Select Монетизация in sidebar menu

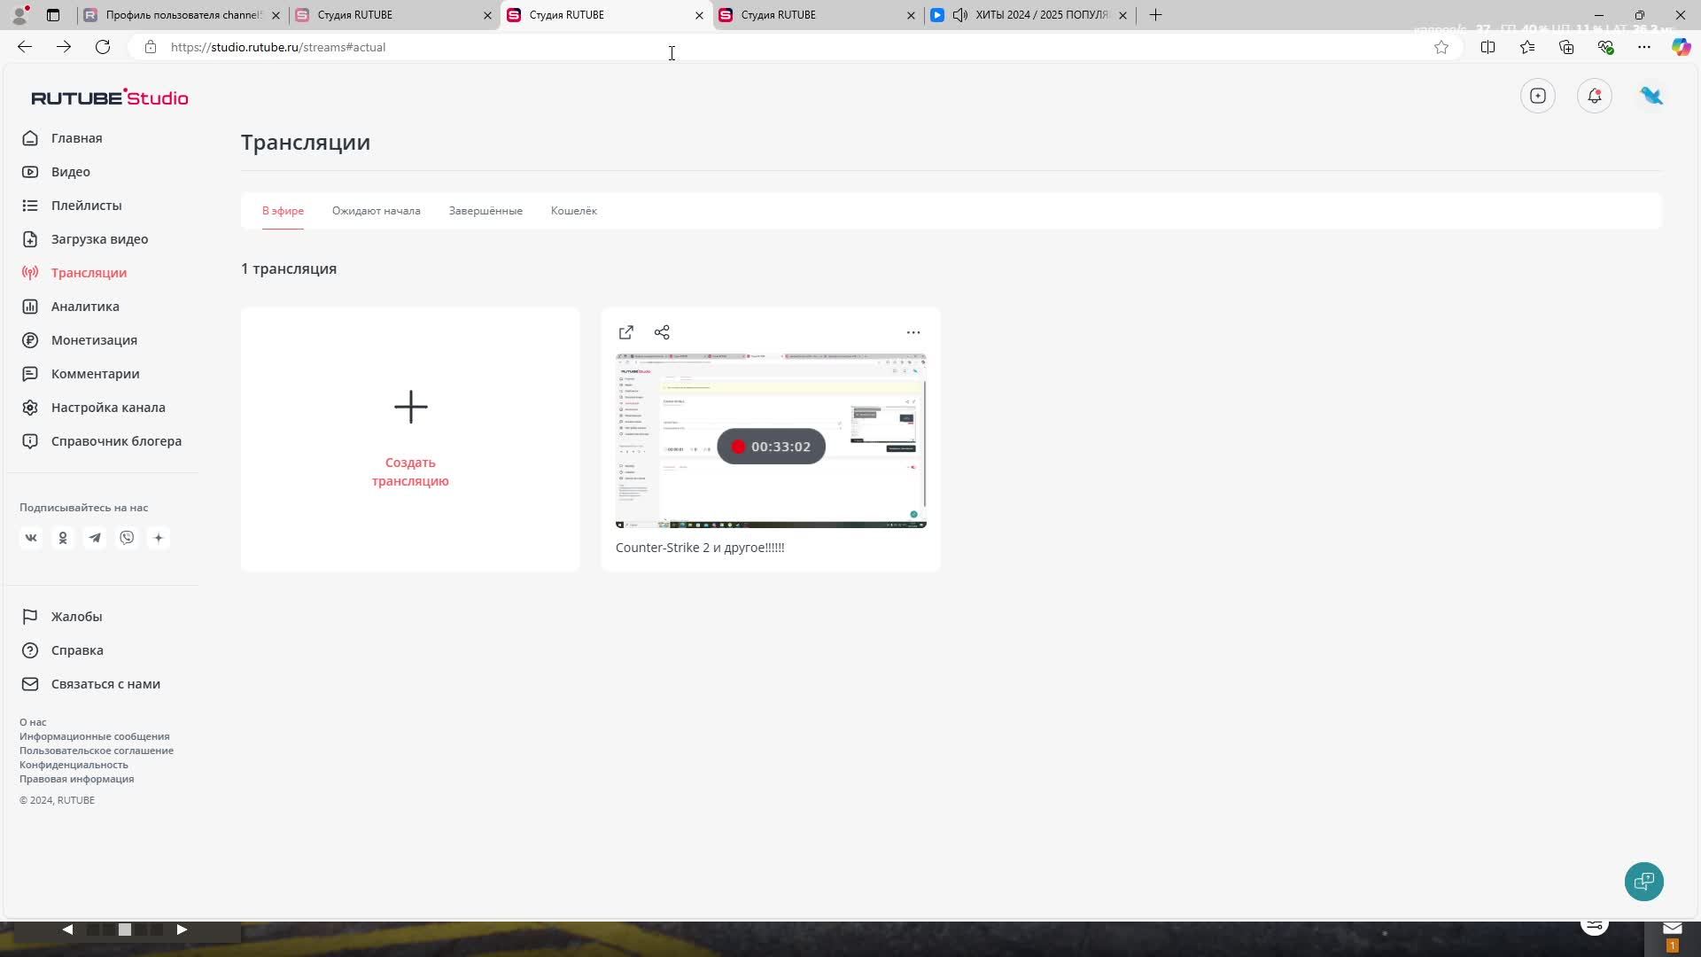[x=94, y=340]
